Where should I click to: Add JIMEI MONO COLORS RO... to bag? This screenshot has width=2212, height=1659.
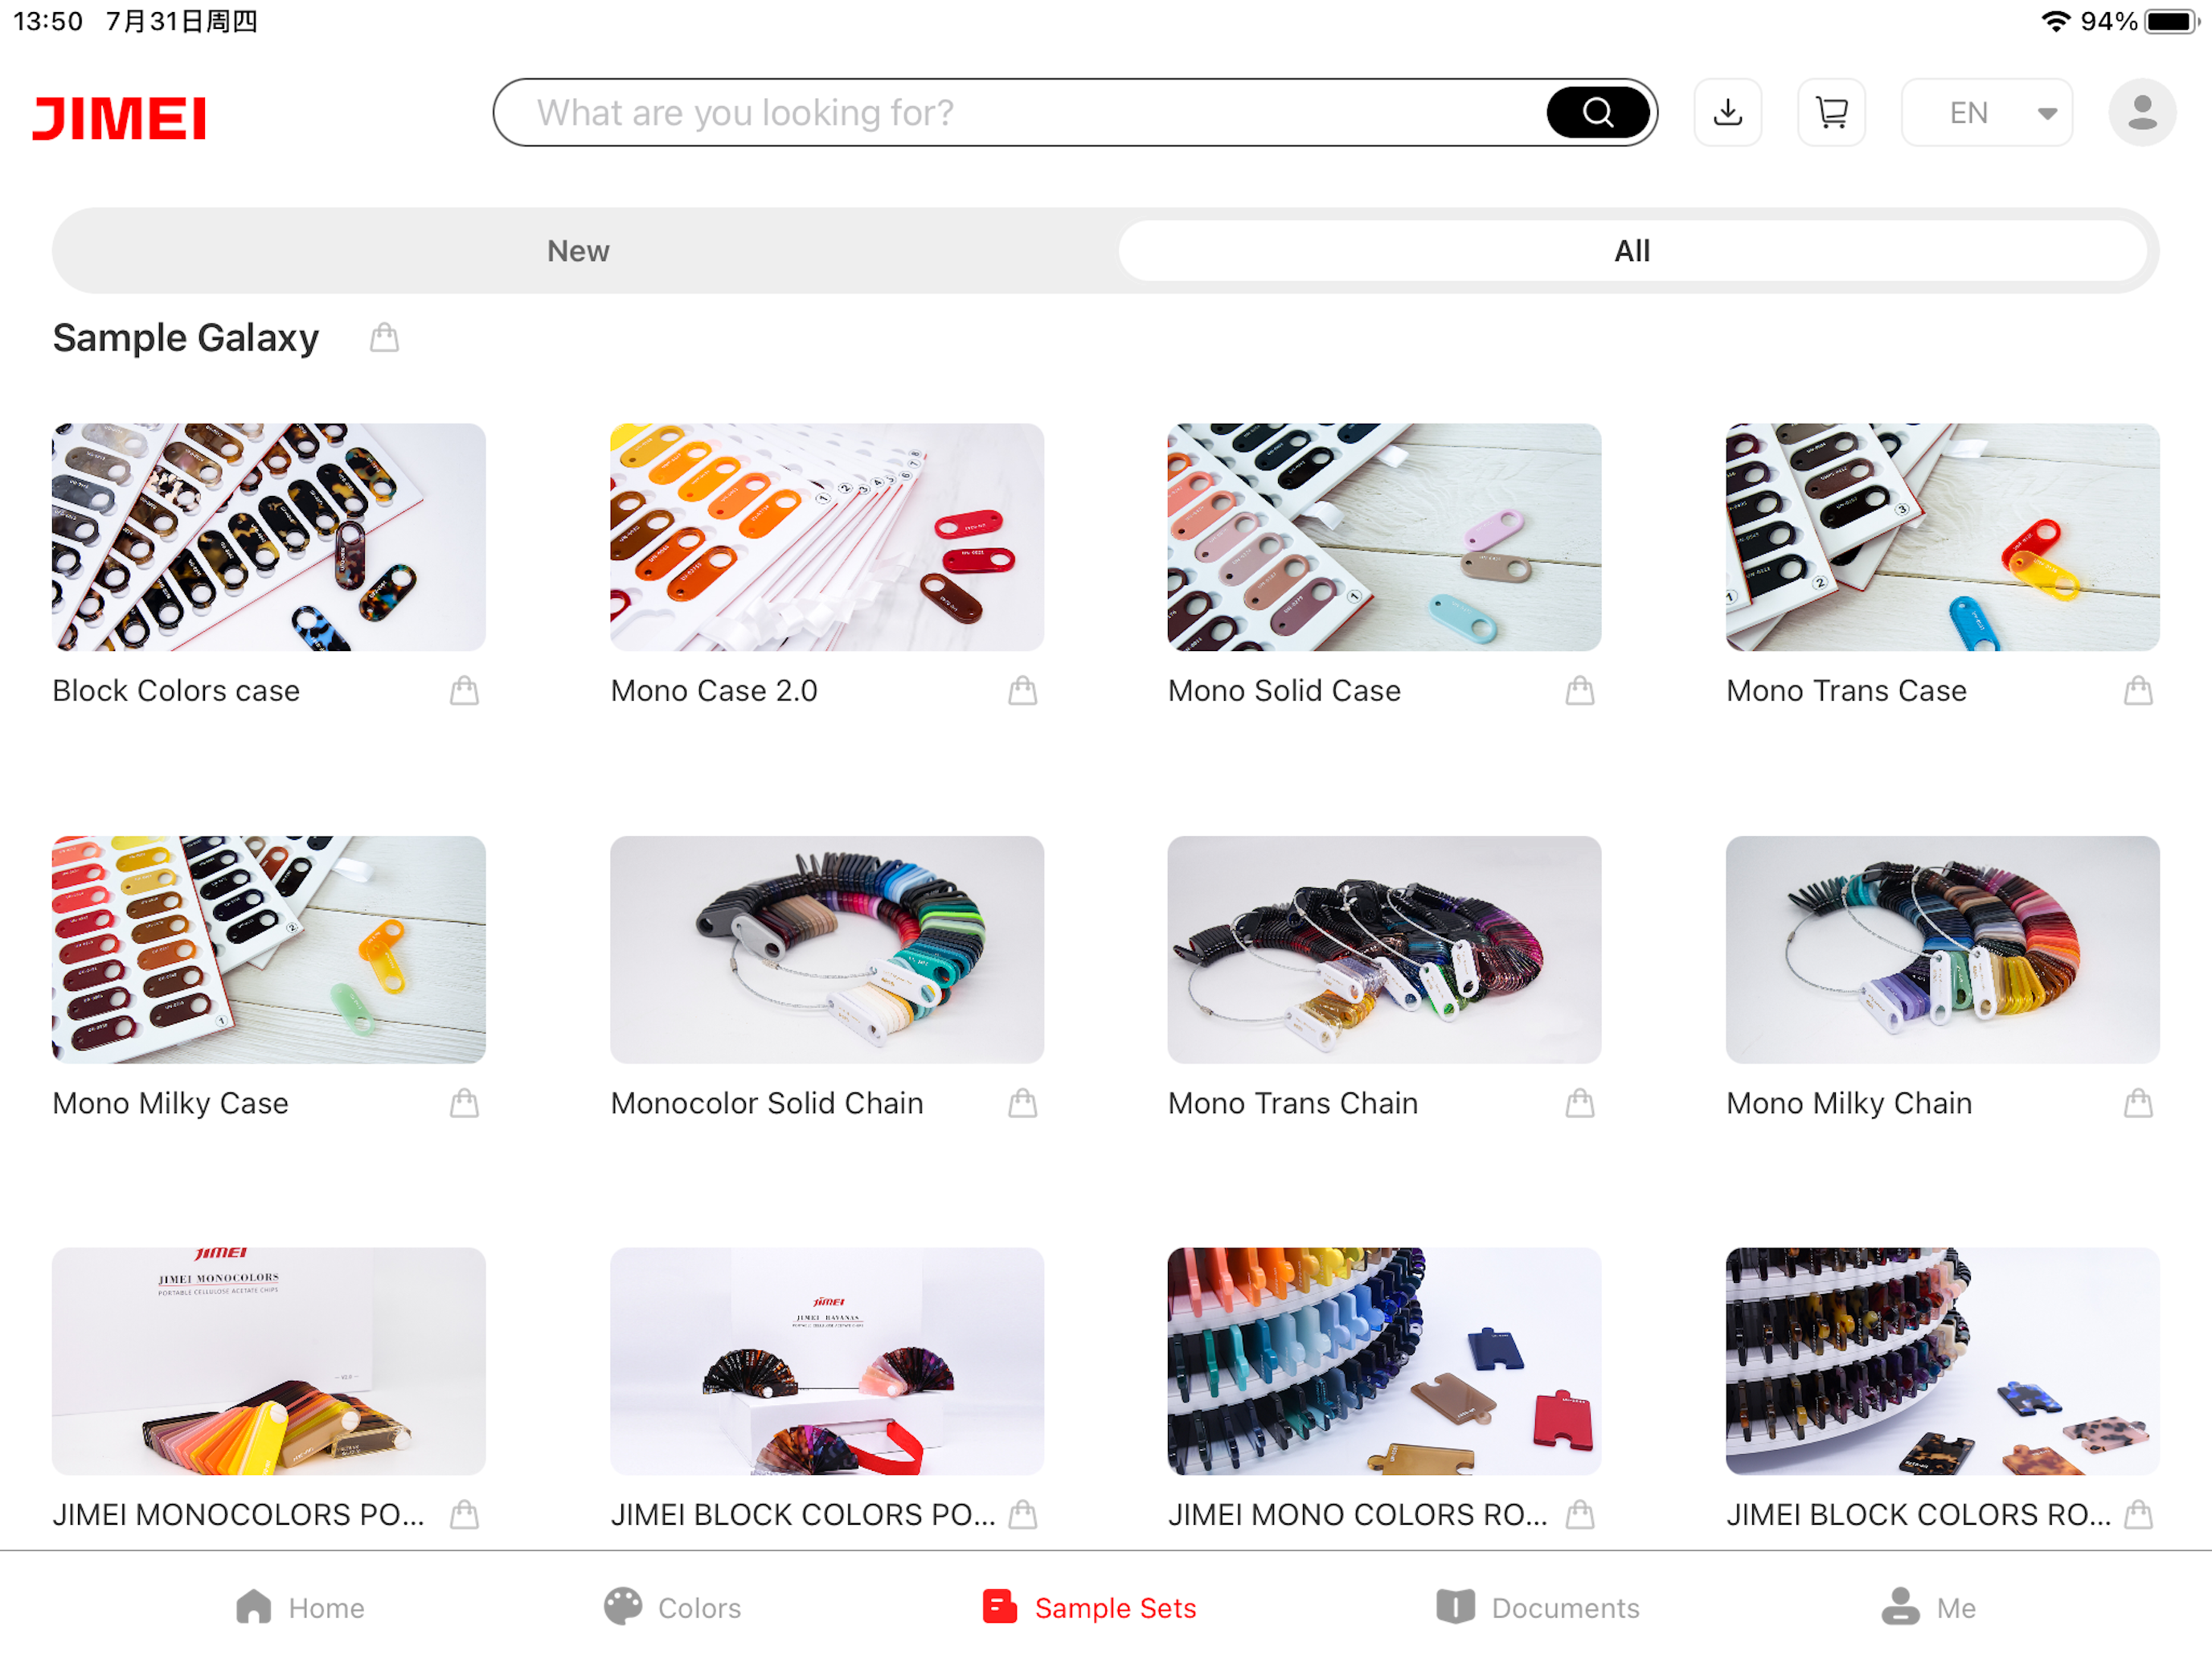pyautogui.click(x=1580, y=1515)
